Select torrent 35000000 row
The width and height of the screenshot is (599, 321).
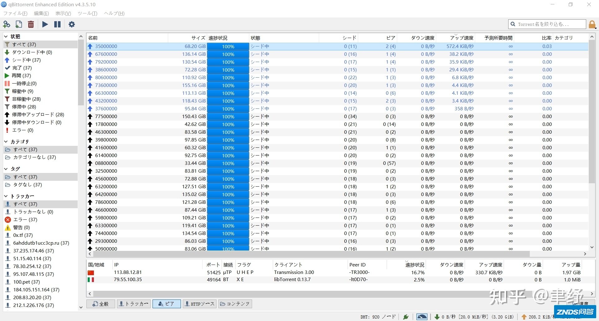pos(338,46)
